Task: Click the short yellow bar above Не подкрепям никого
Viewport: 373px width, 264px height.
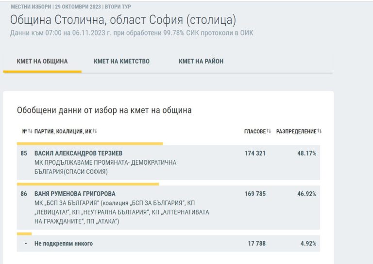Action: point(24,233)
